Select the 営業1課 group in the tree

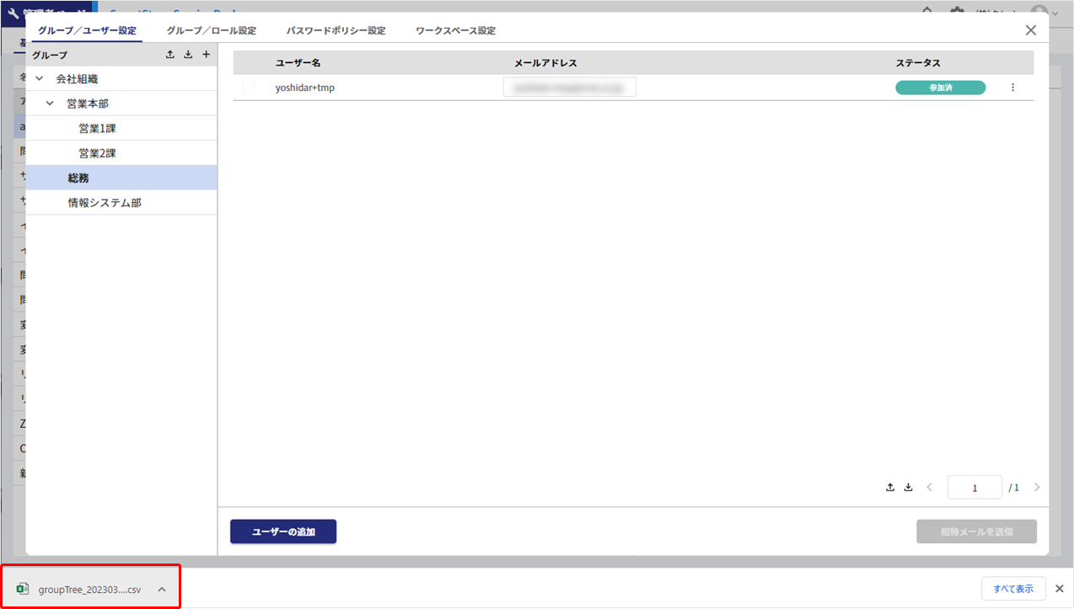click(x=97, y=129)
